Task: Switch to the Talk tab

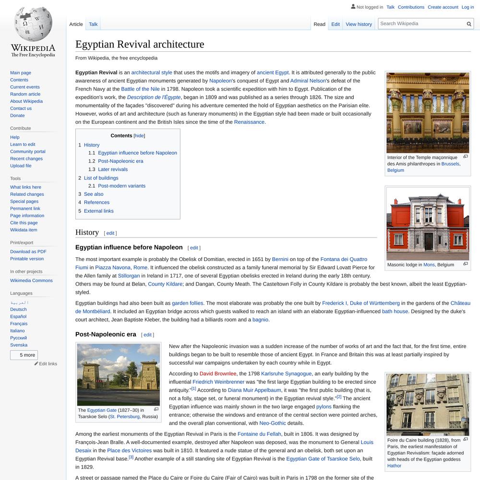Action: [93, 24]
